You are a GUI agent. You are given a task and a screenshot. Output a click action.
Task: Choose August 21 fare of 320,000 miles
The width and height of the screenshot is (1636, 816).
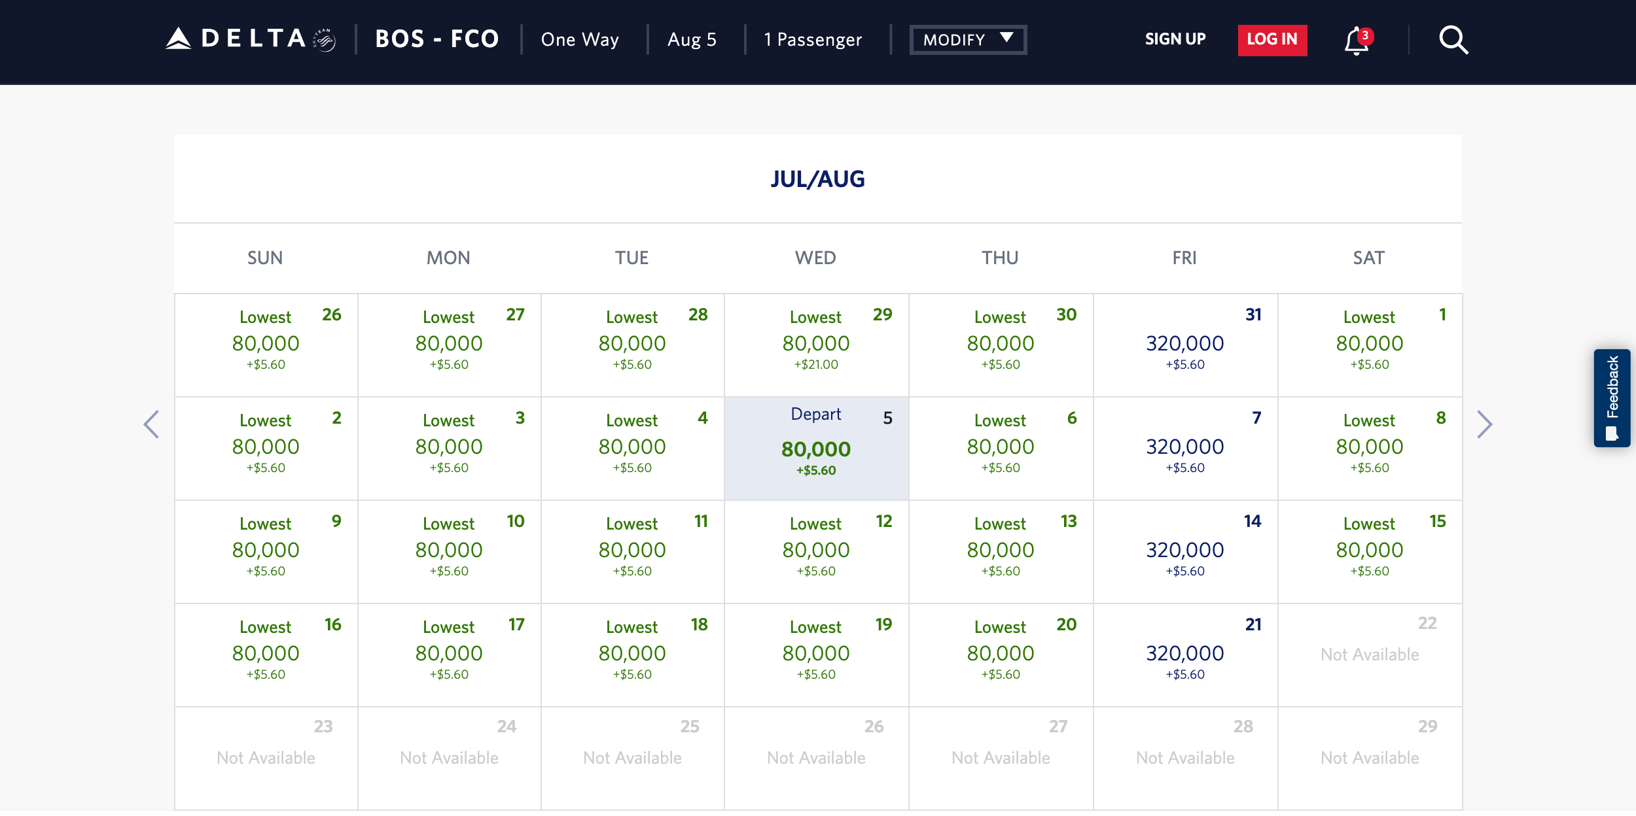[1185, 655]
